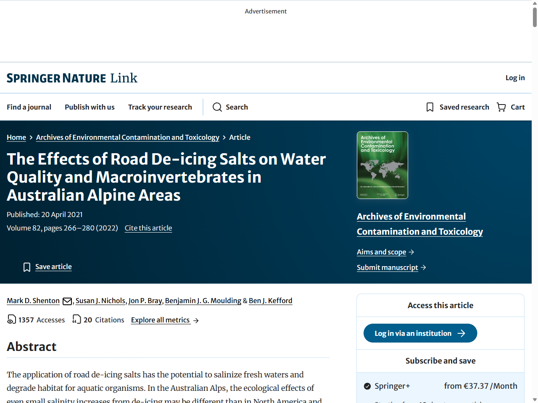Click Cite this article

pos(148,228)
